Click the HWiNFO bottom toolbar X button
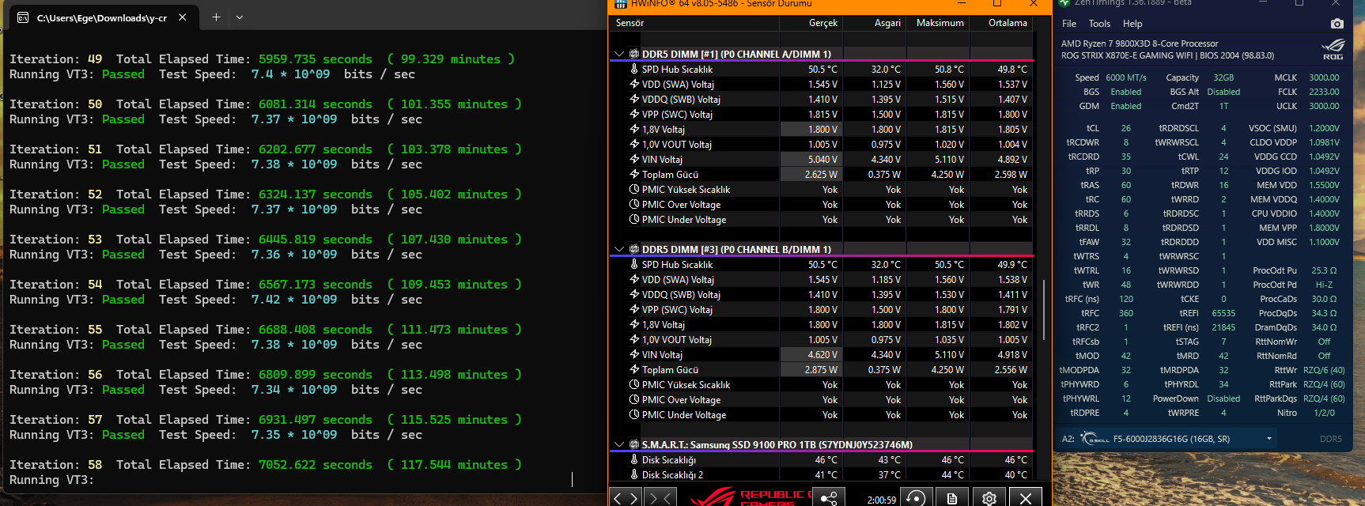1365x506 pixels. coord(1026,498)
